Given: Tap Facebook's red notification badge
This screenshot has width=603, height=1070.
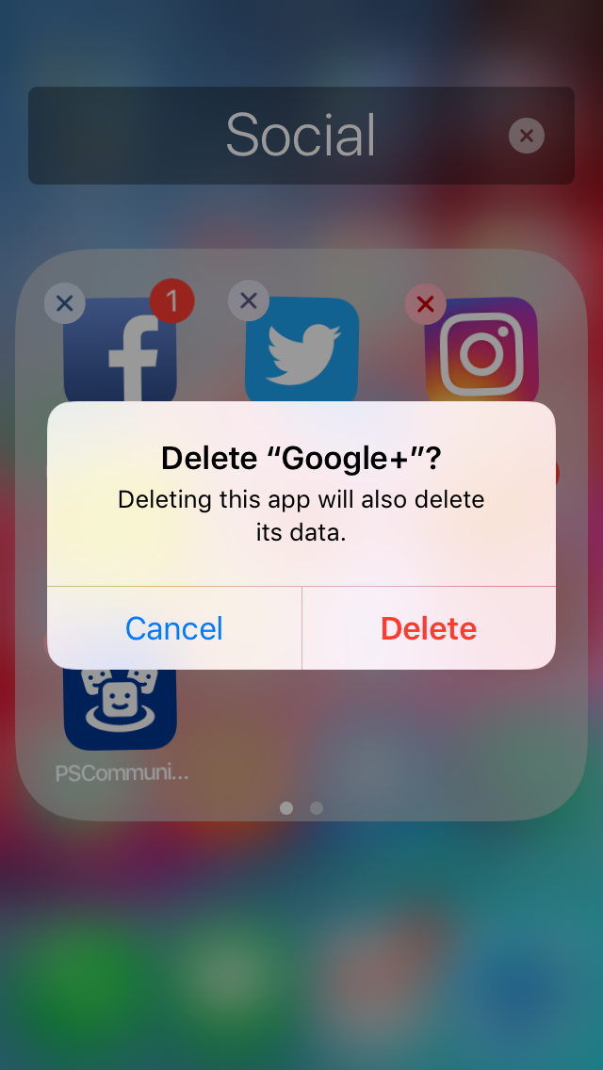Looking at the screenshot, I should (172, 300).
